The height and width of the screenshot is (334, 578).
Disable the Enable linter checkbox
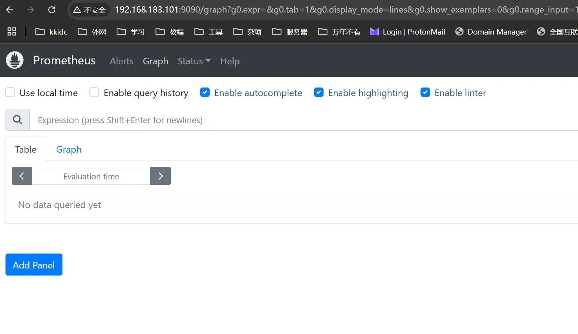tap(425, 93)
